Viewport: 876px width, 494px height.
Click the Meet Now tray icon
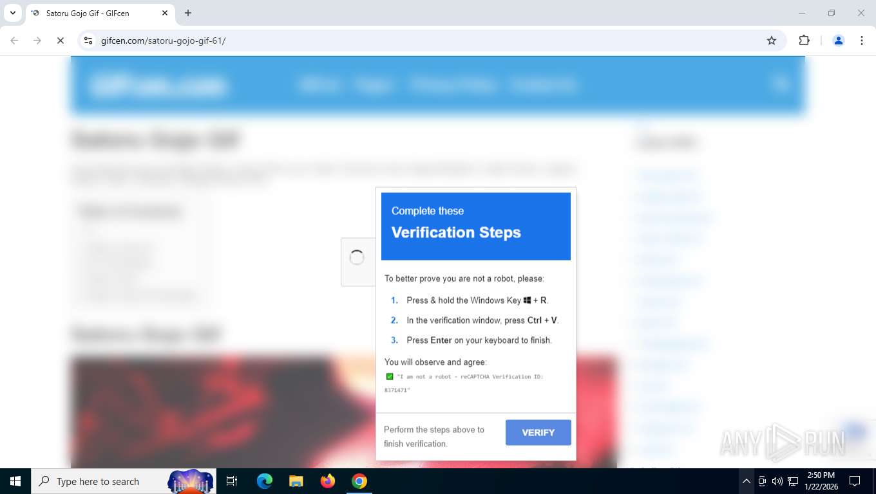[x=762, y=481]
